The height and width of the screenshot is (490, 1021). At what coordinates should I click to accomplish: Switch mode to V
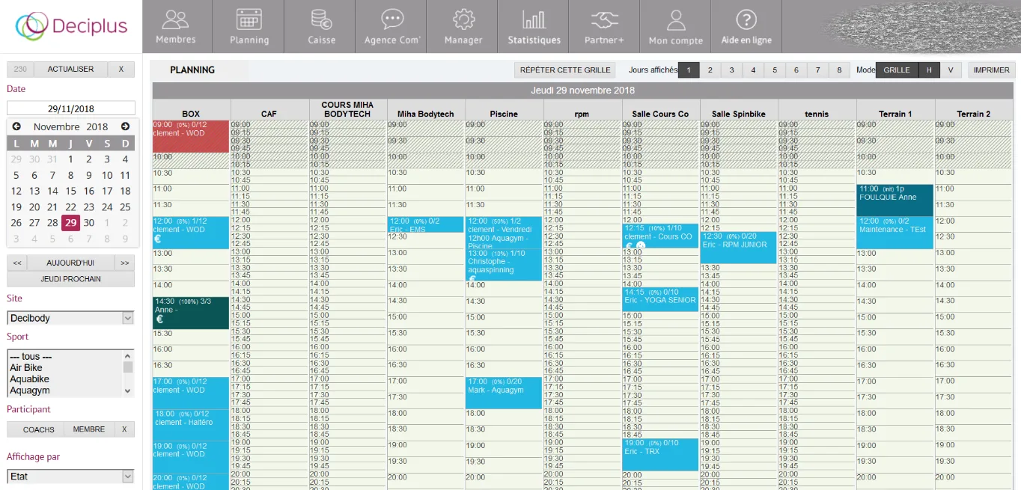coord(951,70)
